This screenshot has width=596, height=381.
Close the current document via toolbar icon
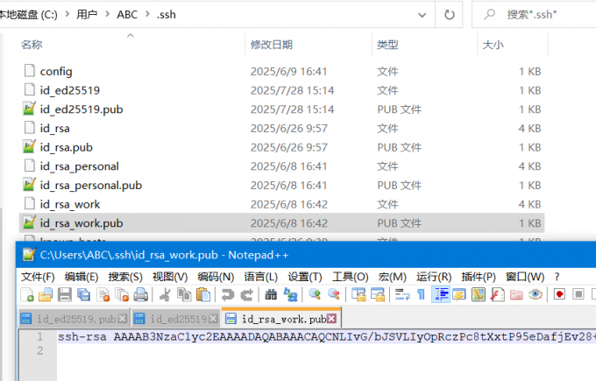103,295
